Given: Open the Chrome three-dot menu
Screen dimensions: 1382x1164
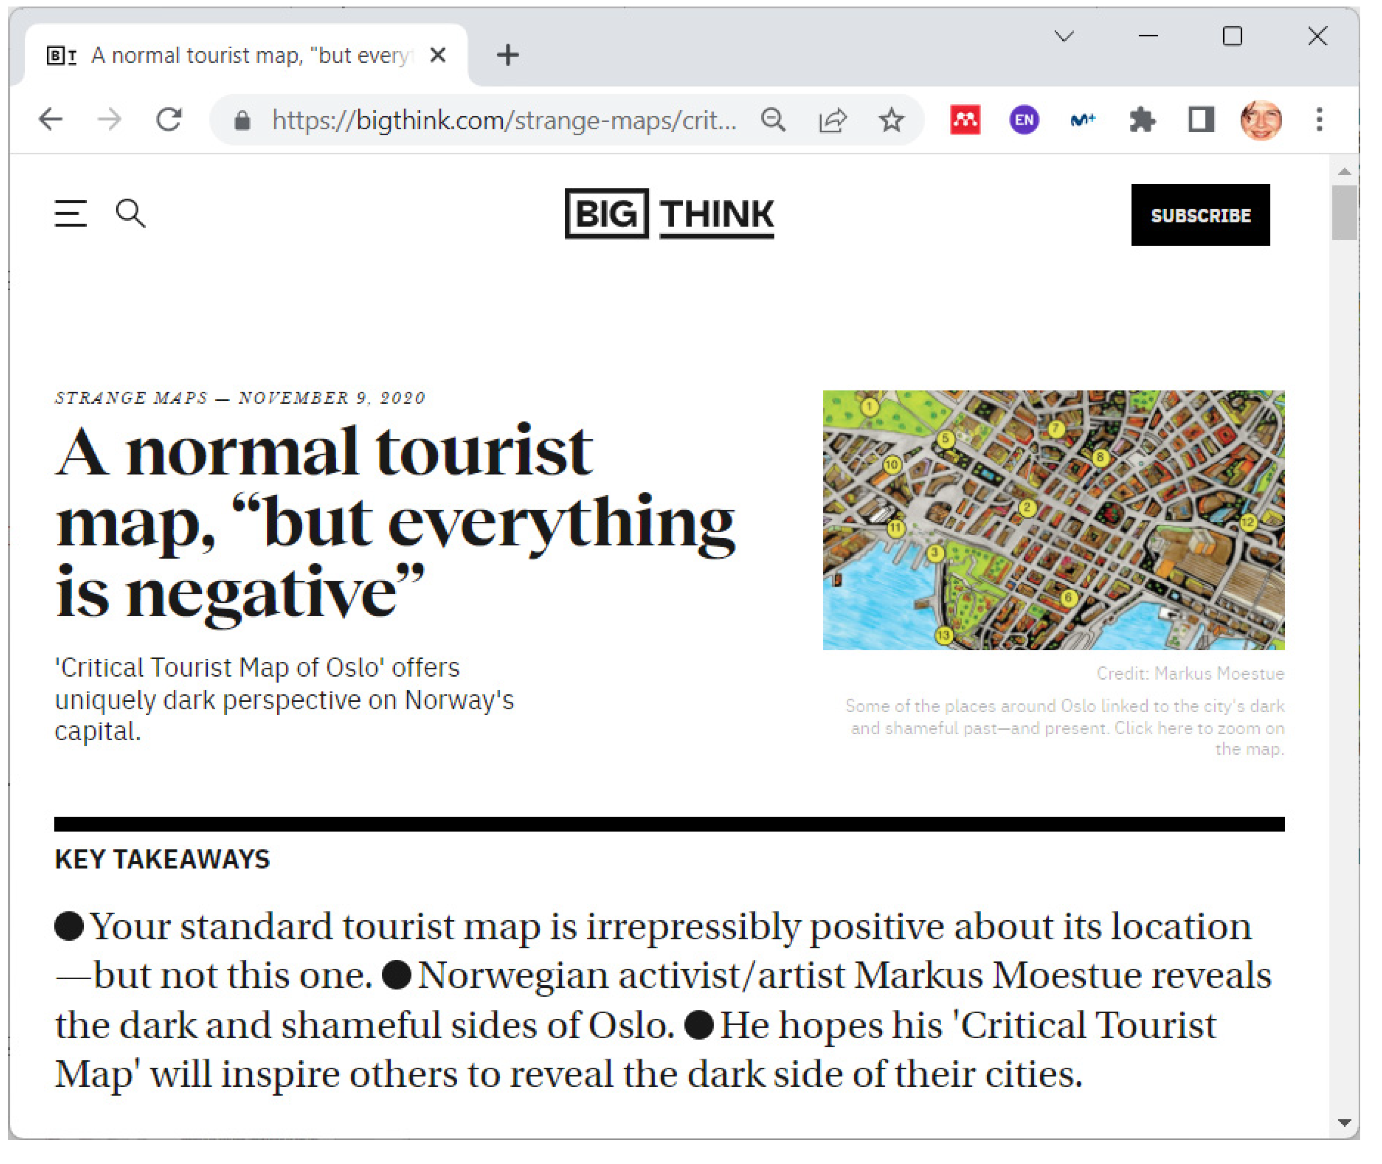Looking at the screenshot, I should point(1319,120).
